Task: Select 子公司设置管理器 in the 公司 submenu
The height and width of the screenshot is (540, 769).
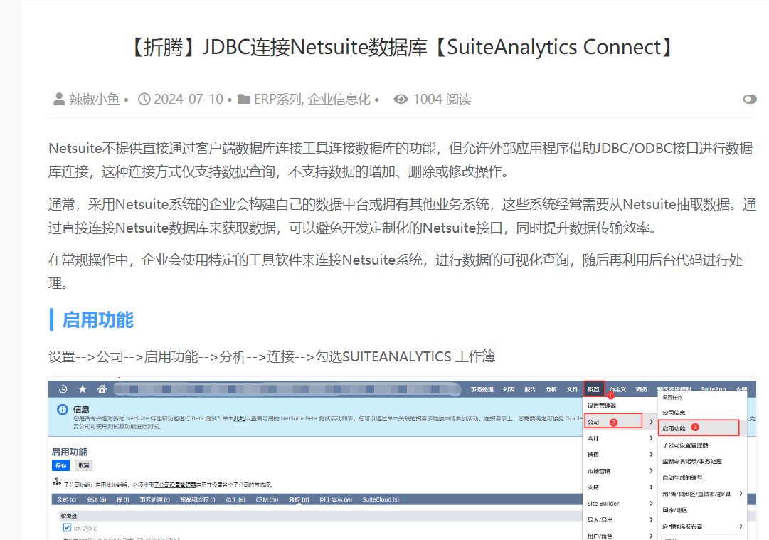Action: 685,445
